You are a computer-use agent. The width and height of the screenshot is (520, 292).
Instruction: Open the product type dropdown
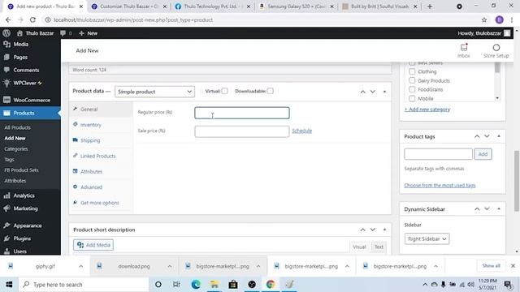point(154,92)
